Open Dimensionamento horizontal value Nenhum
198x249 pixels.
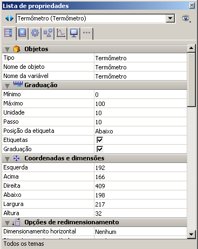point(106,232)
